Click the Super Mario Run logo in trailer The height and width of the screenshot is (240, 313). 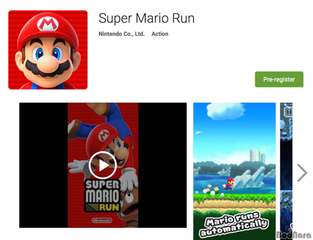pyautogui.click(x=102, y=196)
